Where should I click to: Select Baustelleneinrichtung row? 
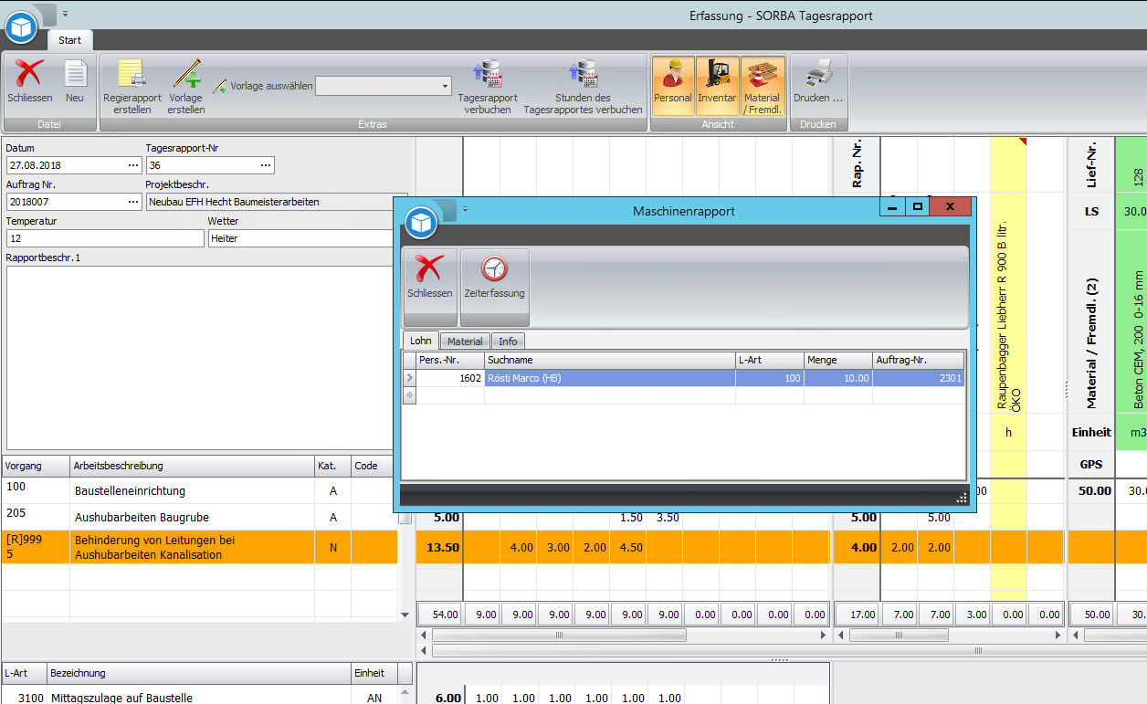tap(199, 490)
